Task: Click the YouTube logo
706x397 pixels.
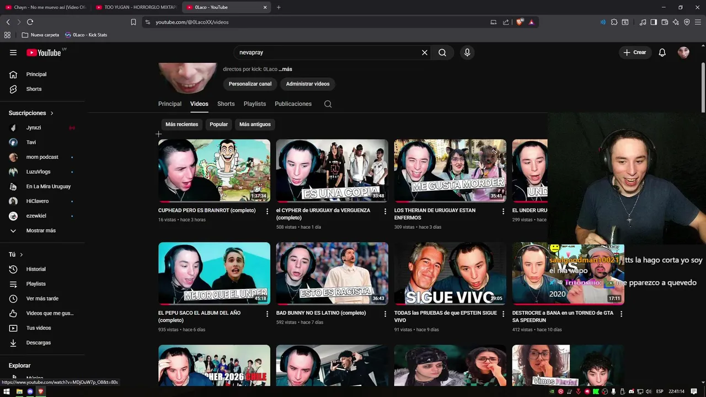Action: (44, 52)
